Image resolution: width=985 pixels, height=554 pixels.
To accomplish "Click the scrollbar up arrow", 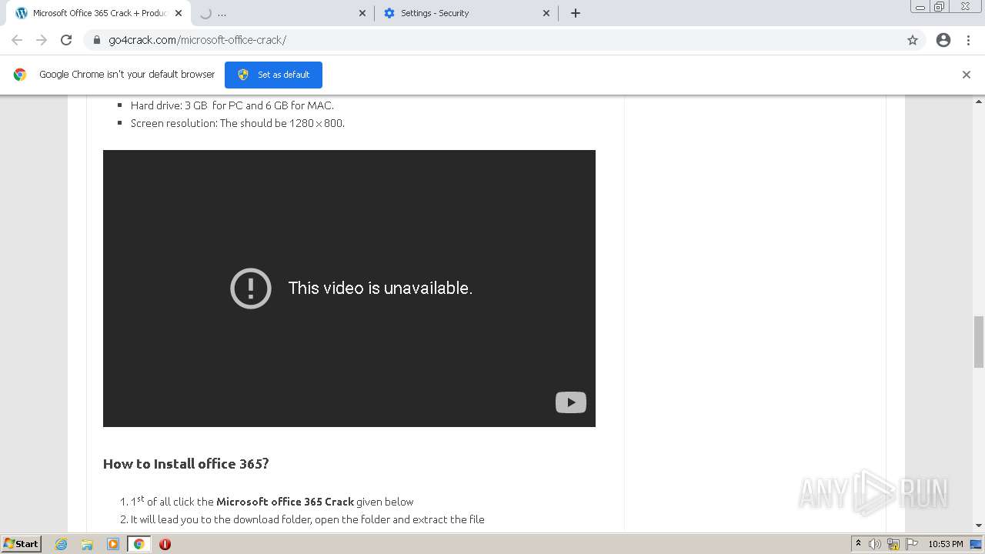I will [979, 102].
